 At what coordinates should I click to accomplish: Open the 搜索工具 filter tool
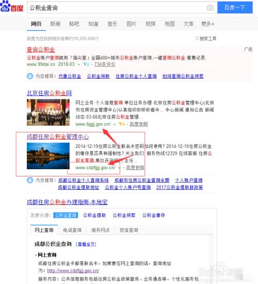pyautogui.click(x=206, y=39)
